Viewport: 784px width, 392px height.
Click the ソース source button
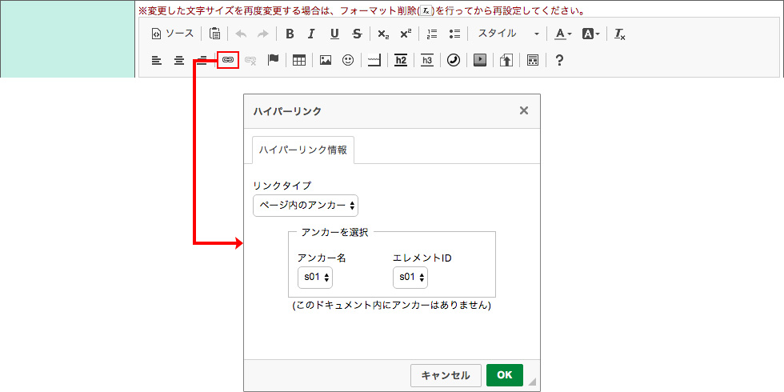point(173,34)
